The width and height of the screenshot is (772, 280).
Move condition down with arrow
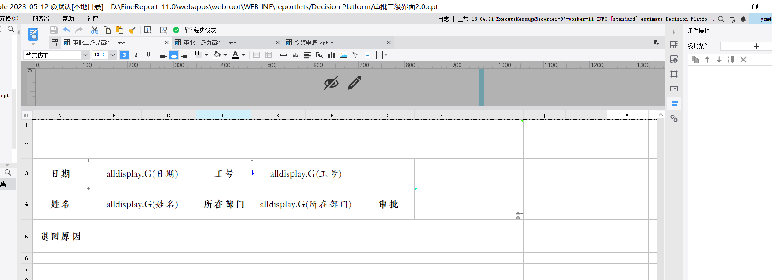point(719,60)
